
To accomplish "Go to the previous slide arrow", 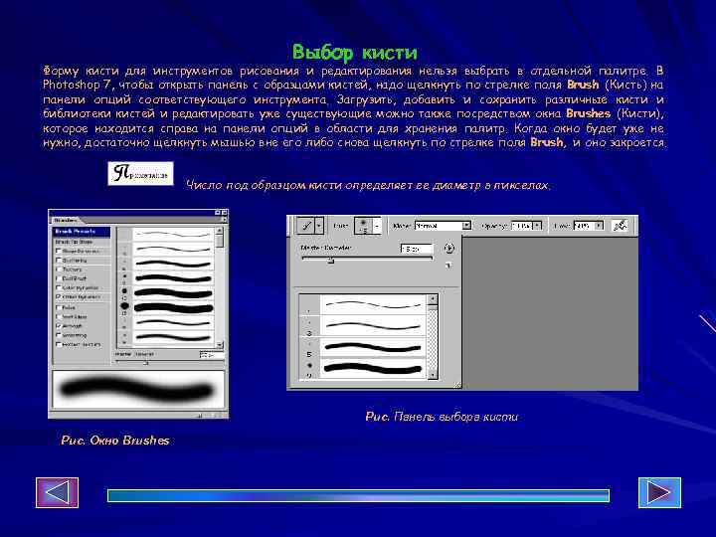I will coord(57,492).
